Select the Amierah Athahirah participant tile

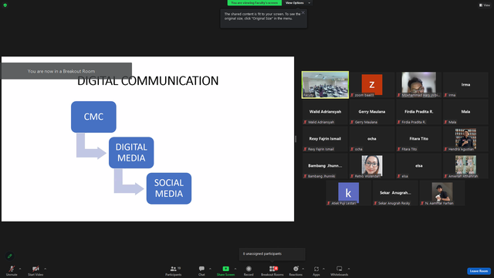(465, 166)
